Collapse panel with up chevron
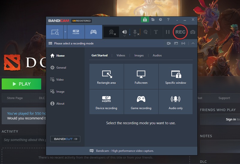The height and width of the screenshot is (164, 240). pyautogui.click(x=193, y=43)
